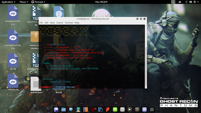Click the terminal title bar text
This screenshot has width=201, height=113.
coord(93,19)
